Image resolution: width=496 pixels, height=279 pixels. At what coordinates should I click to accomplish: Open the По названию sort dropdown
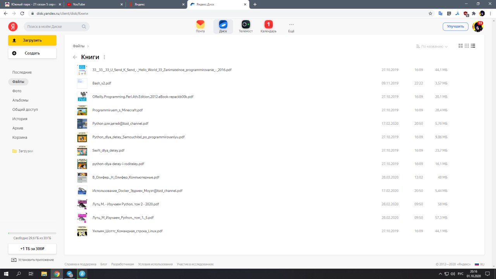pos(432,46)
